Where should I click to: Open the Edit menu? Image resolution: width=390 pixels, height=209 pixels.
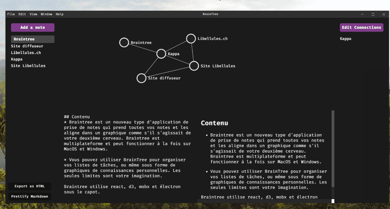(x=22, y=14)
